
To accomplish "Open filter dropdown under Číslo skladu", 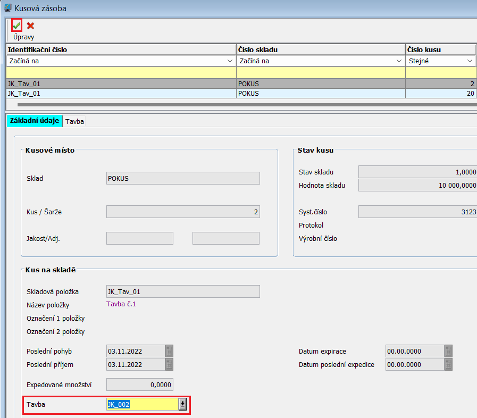I will (398, 61).
